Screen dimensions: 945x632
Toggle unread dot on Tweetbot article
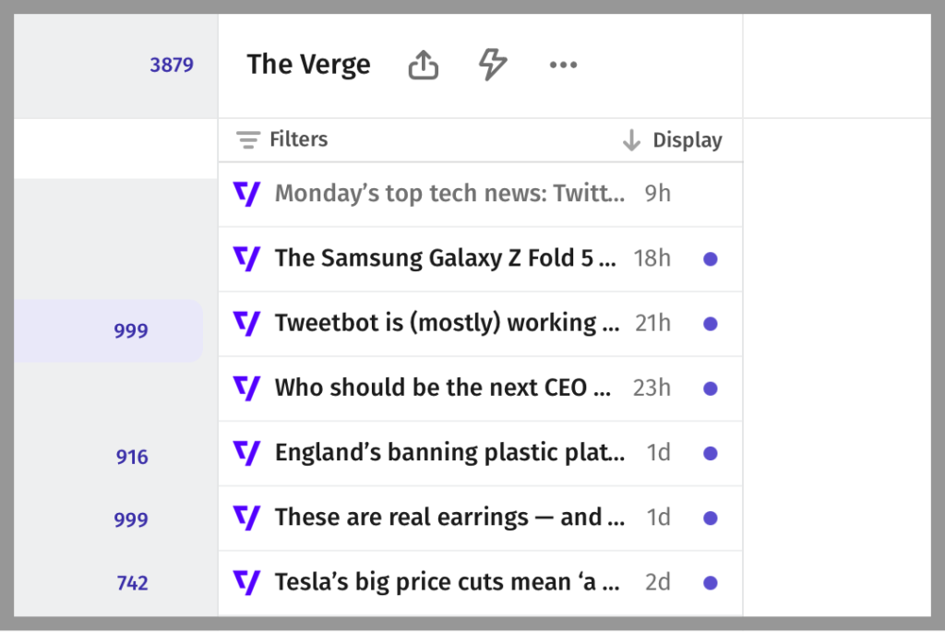click(x=711, y=324)
